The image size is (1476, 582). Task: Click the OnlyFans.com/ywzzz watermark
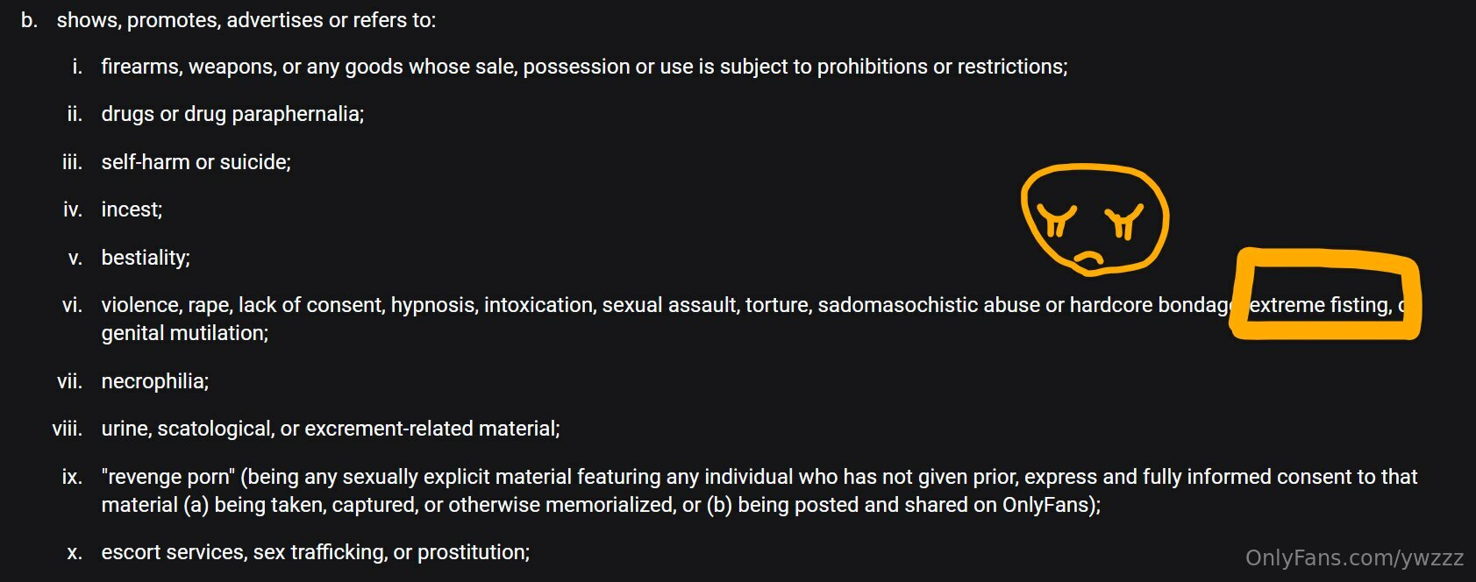[x=1354, y=557]
